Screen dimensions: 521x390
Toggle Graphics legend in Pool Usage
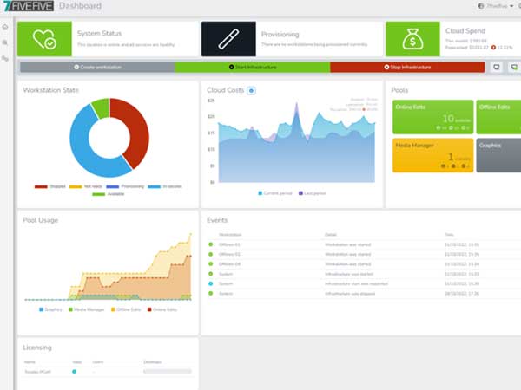[50, 309]
